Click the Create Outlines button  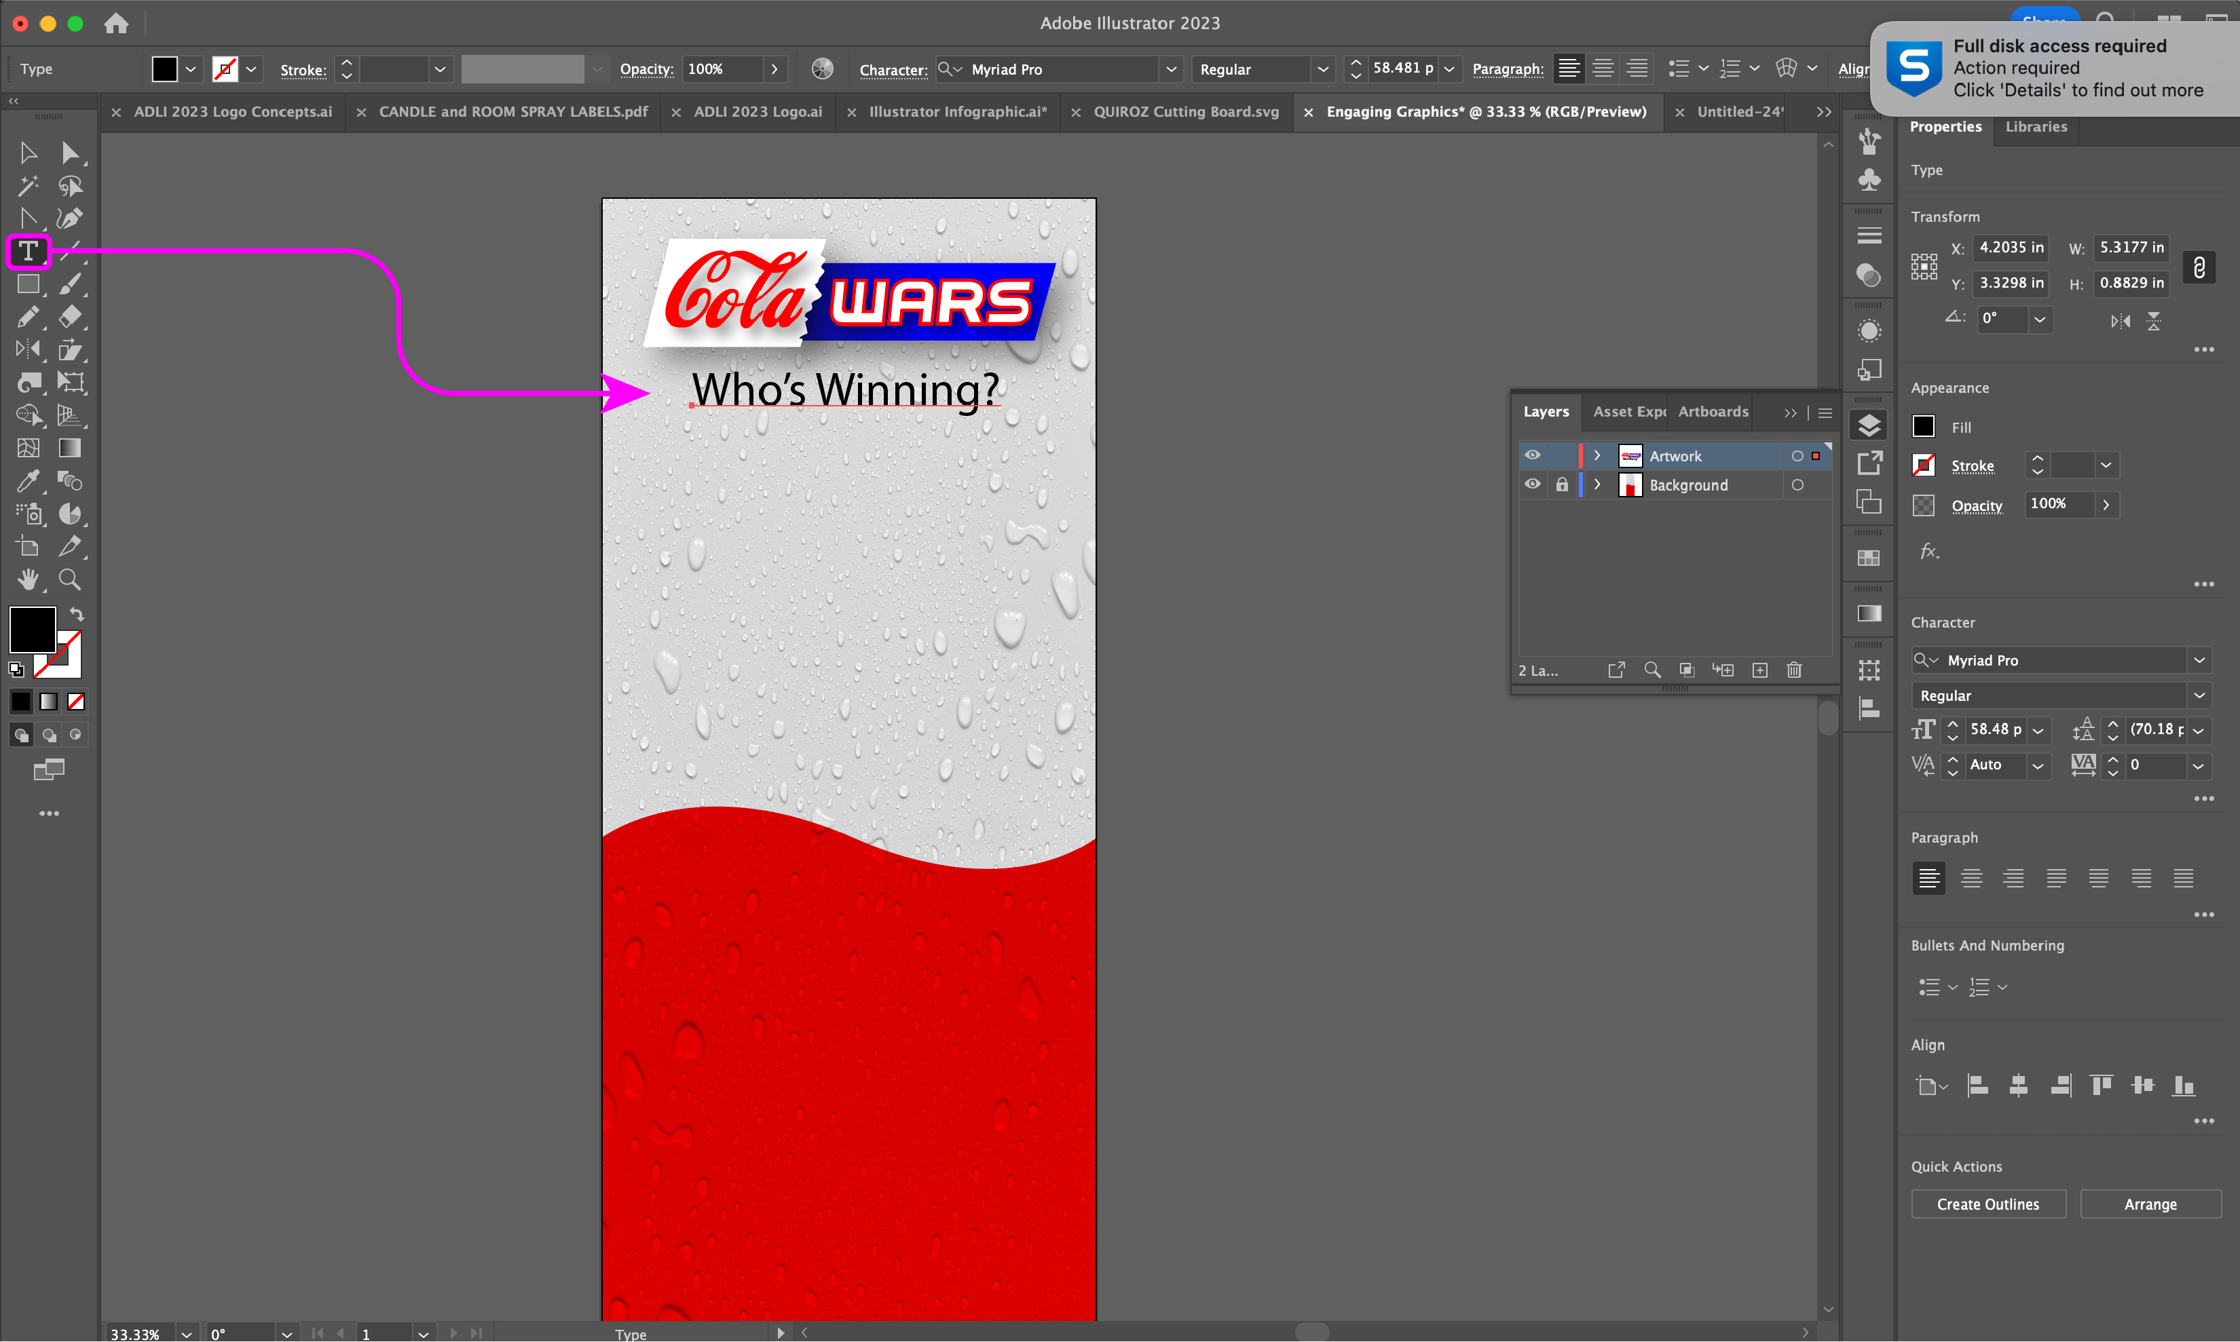pos(1987,1204)
